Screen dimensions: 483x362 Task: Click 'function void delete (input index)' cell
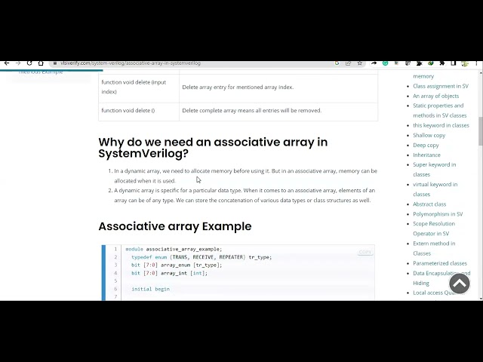[x=139, y=87]
